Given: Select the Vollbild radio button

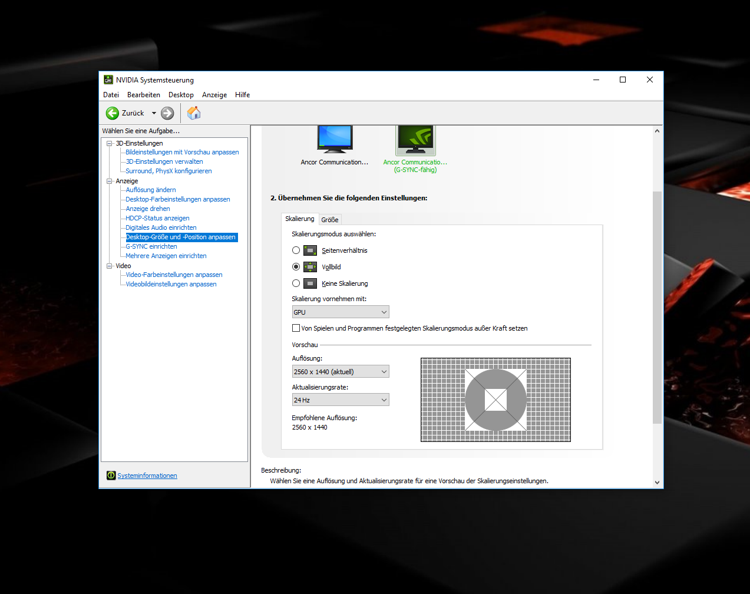Looking at the screenshot, I should (296, 267).
